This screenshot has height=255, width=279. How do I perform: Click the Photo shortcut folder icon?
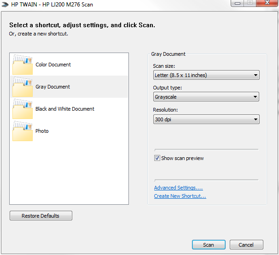pos(23,131)
